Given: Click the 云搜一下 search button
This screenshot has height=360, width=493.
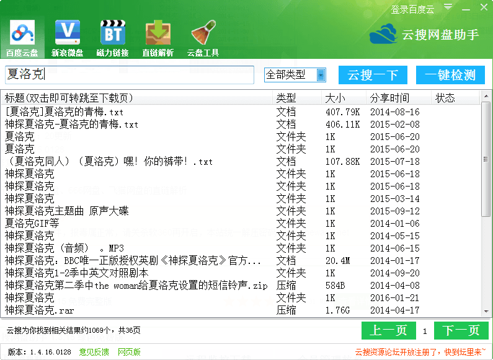Looking at the screenshot, I should coord(373,75).
